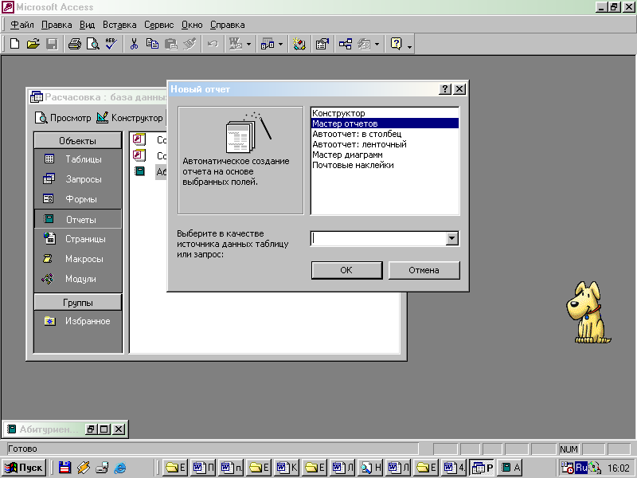The image size is (637, 478).
Task: Click the Print toolbar icon
Action: pos(74,44)
